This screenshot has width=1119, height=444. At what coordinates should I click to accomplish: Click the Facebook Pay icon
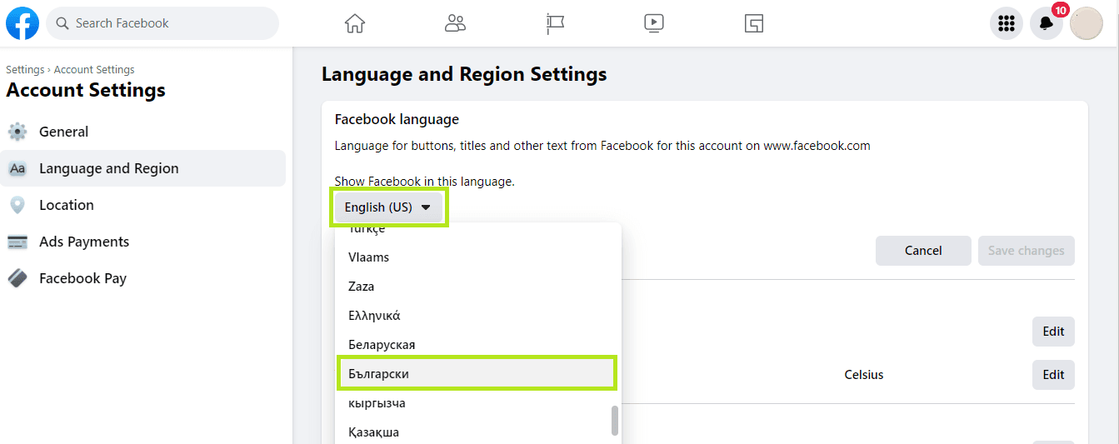[x=17, y=278]
